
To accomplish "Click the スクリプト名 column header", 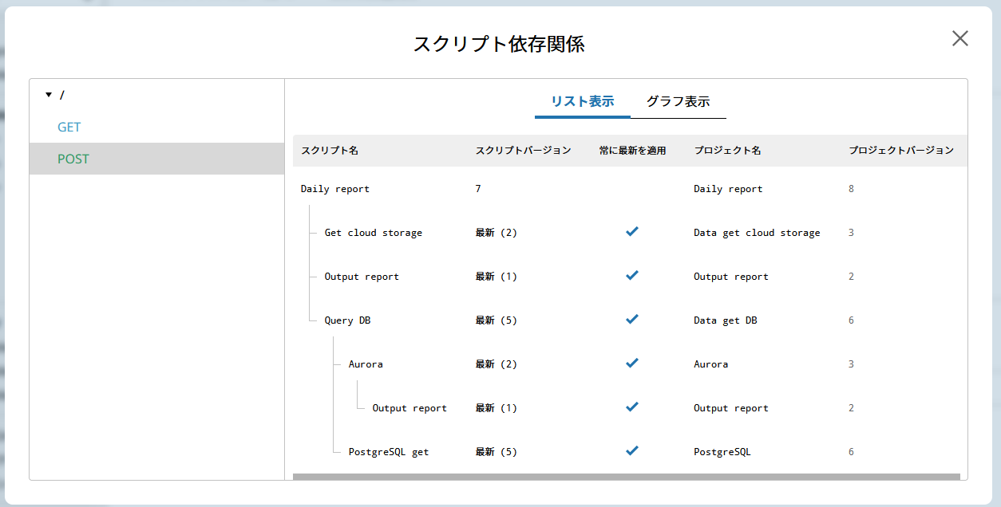I will (x=330, y=151).
